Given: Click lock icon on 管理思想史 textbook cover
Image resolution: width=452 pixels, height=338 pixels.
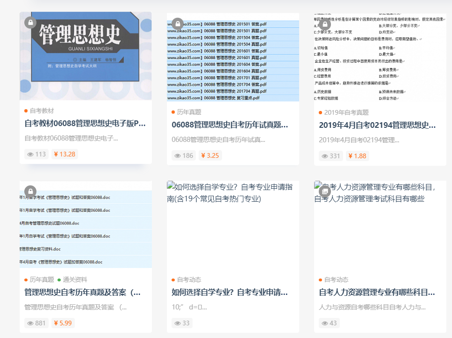Looking at the screenshot, I should [30, 22].
